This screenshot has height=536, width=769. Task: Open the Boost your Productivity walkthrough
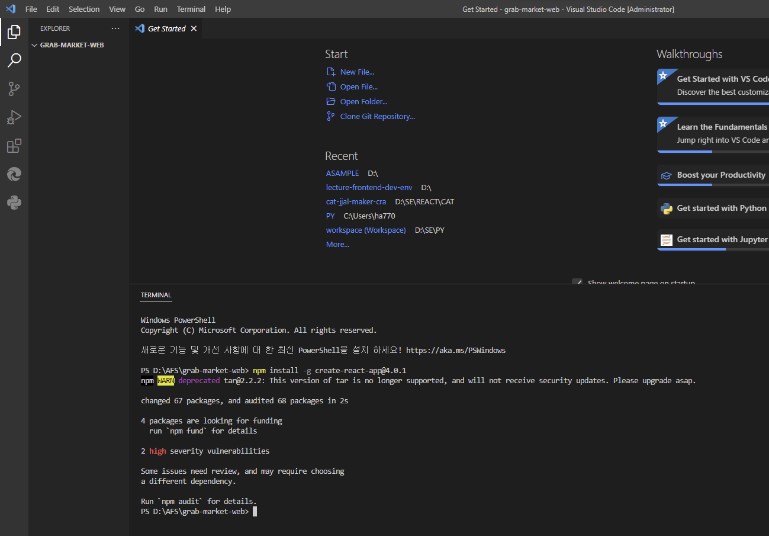pyautogui.click(x=713, y=175)
